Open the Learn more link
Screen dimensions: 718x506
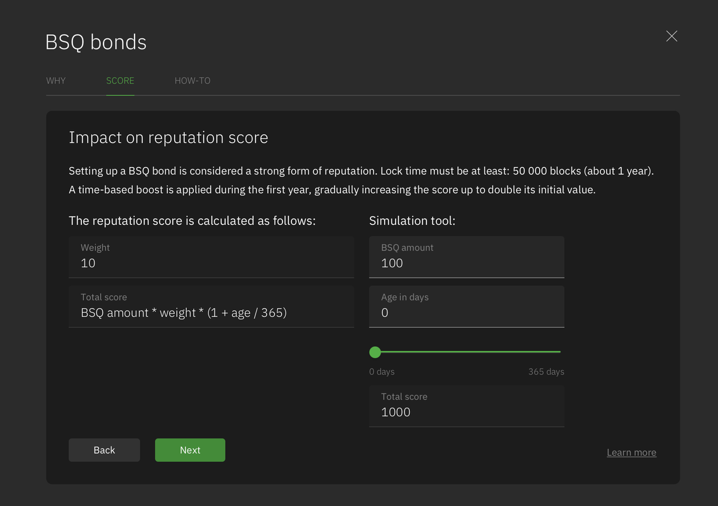631,453
